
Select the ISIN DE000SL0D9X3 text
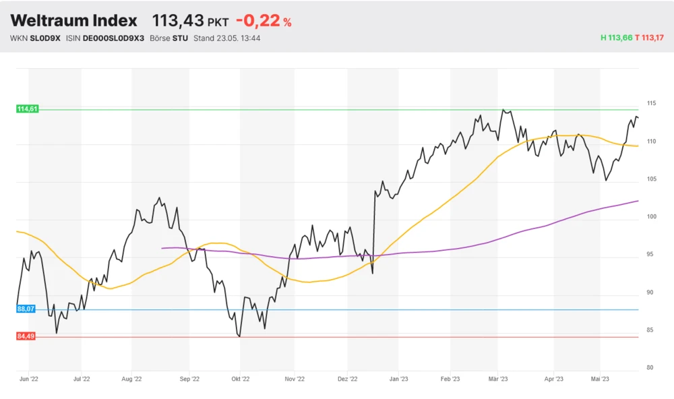(113, 38)
